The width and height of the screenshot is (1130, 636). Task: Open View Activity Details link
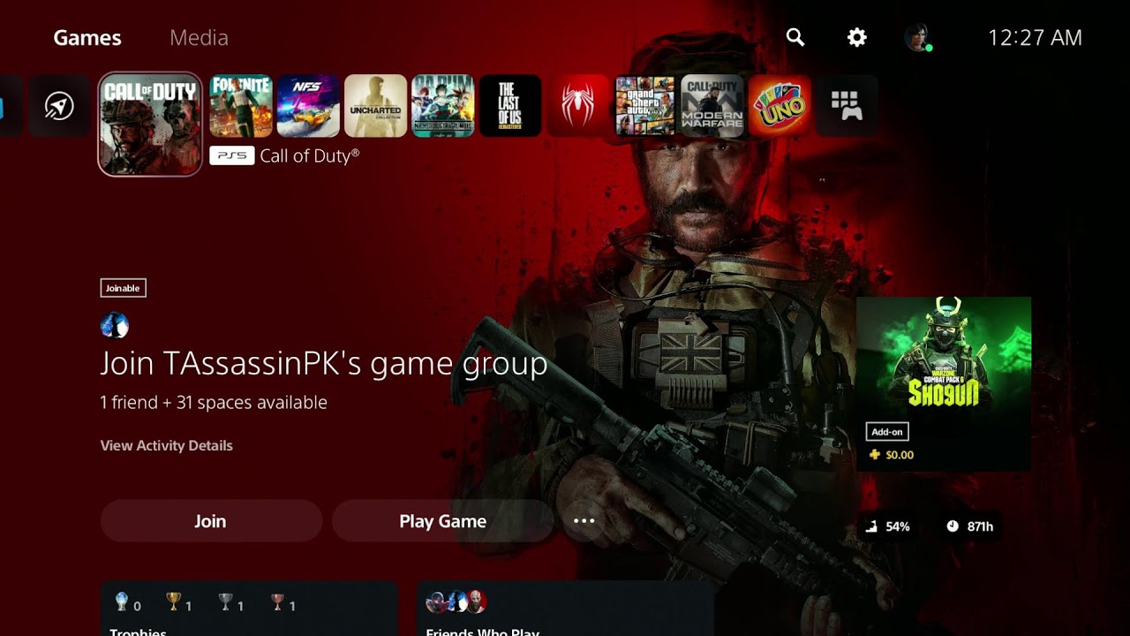(167, 445)
